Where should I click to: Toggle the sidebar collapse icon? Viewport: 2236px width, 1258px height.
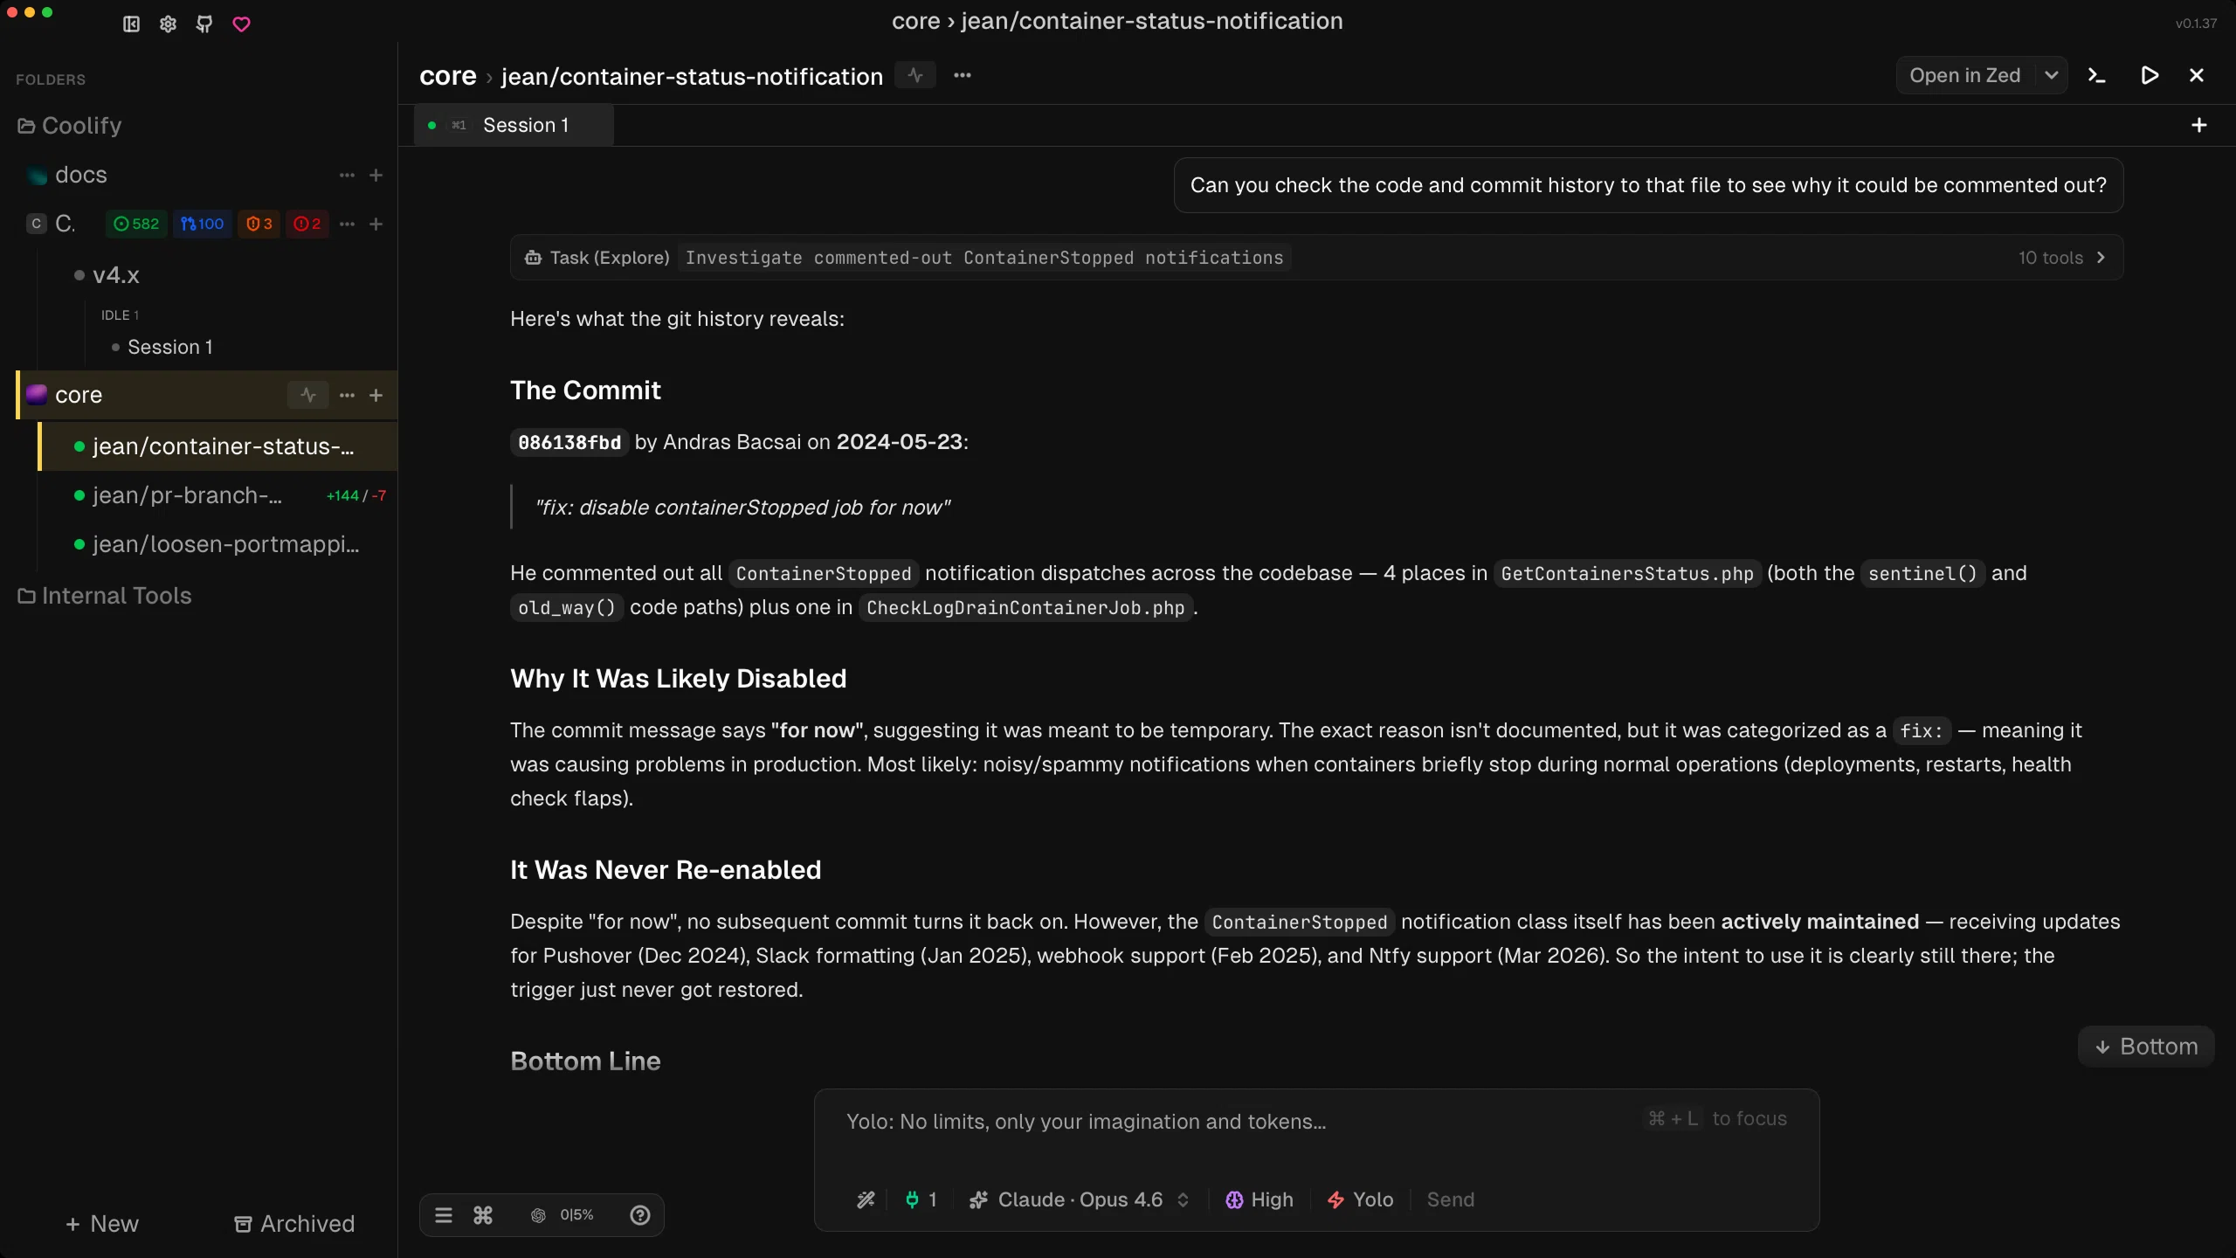point(129,24)
